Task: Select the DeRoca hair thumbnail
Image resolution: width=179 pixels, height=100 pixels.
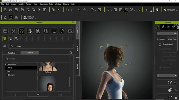Action: 48,67
